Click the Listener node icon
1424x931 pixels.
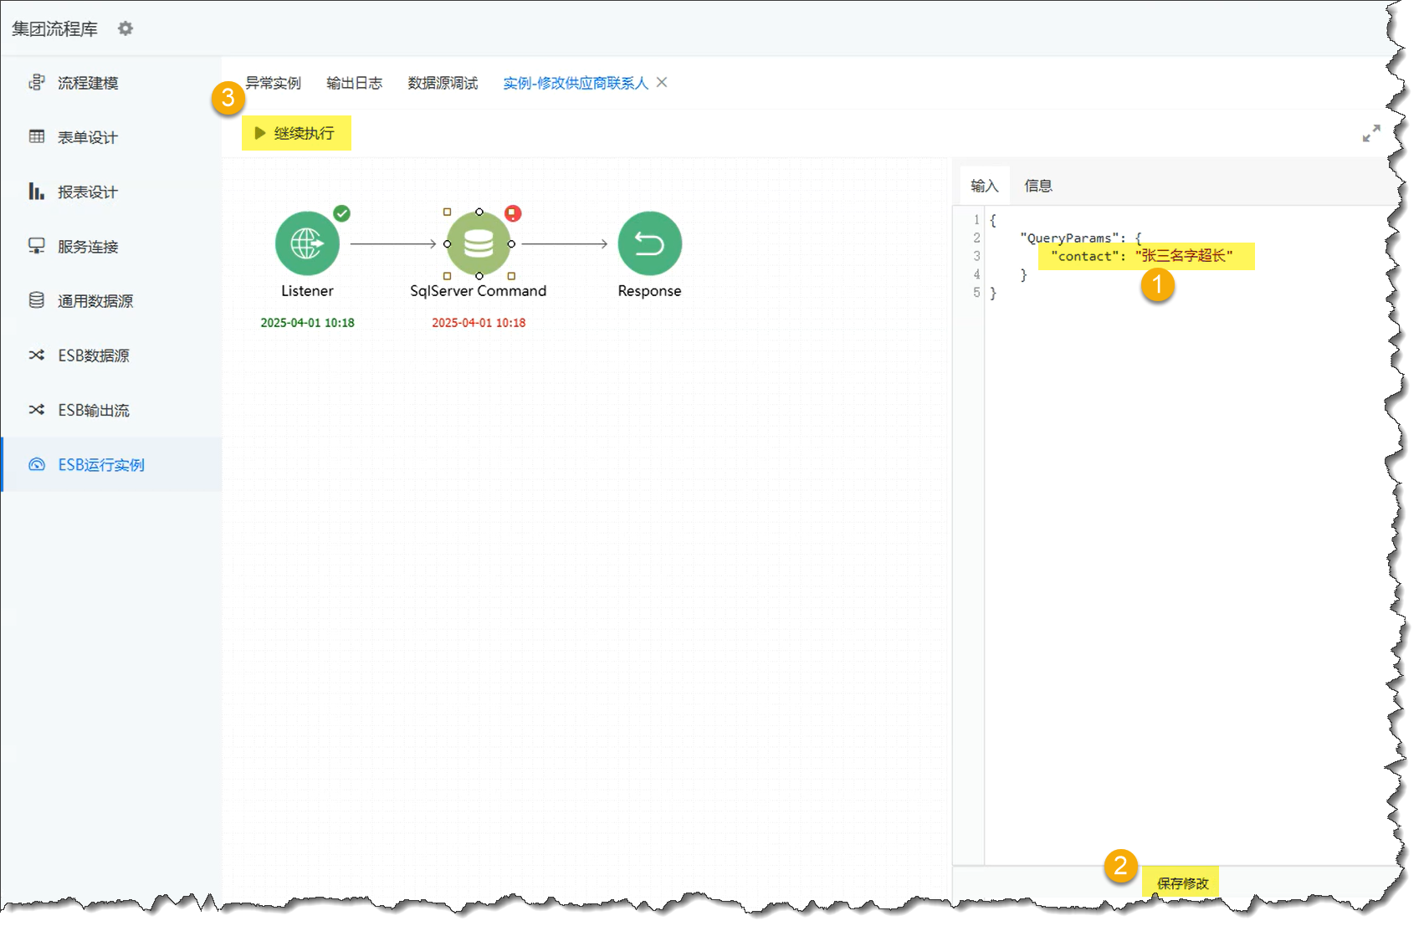click(307, 243)
